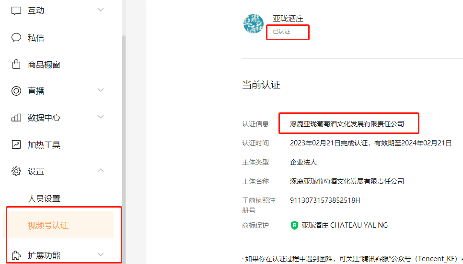Expand the 直播 menu chevron
463x264 pixels.
pos(101,90)
